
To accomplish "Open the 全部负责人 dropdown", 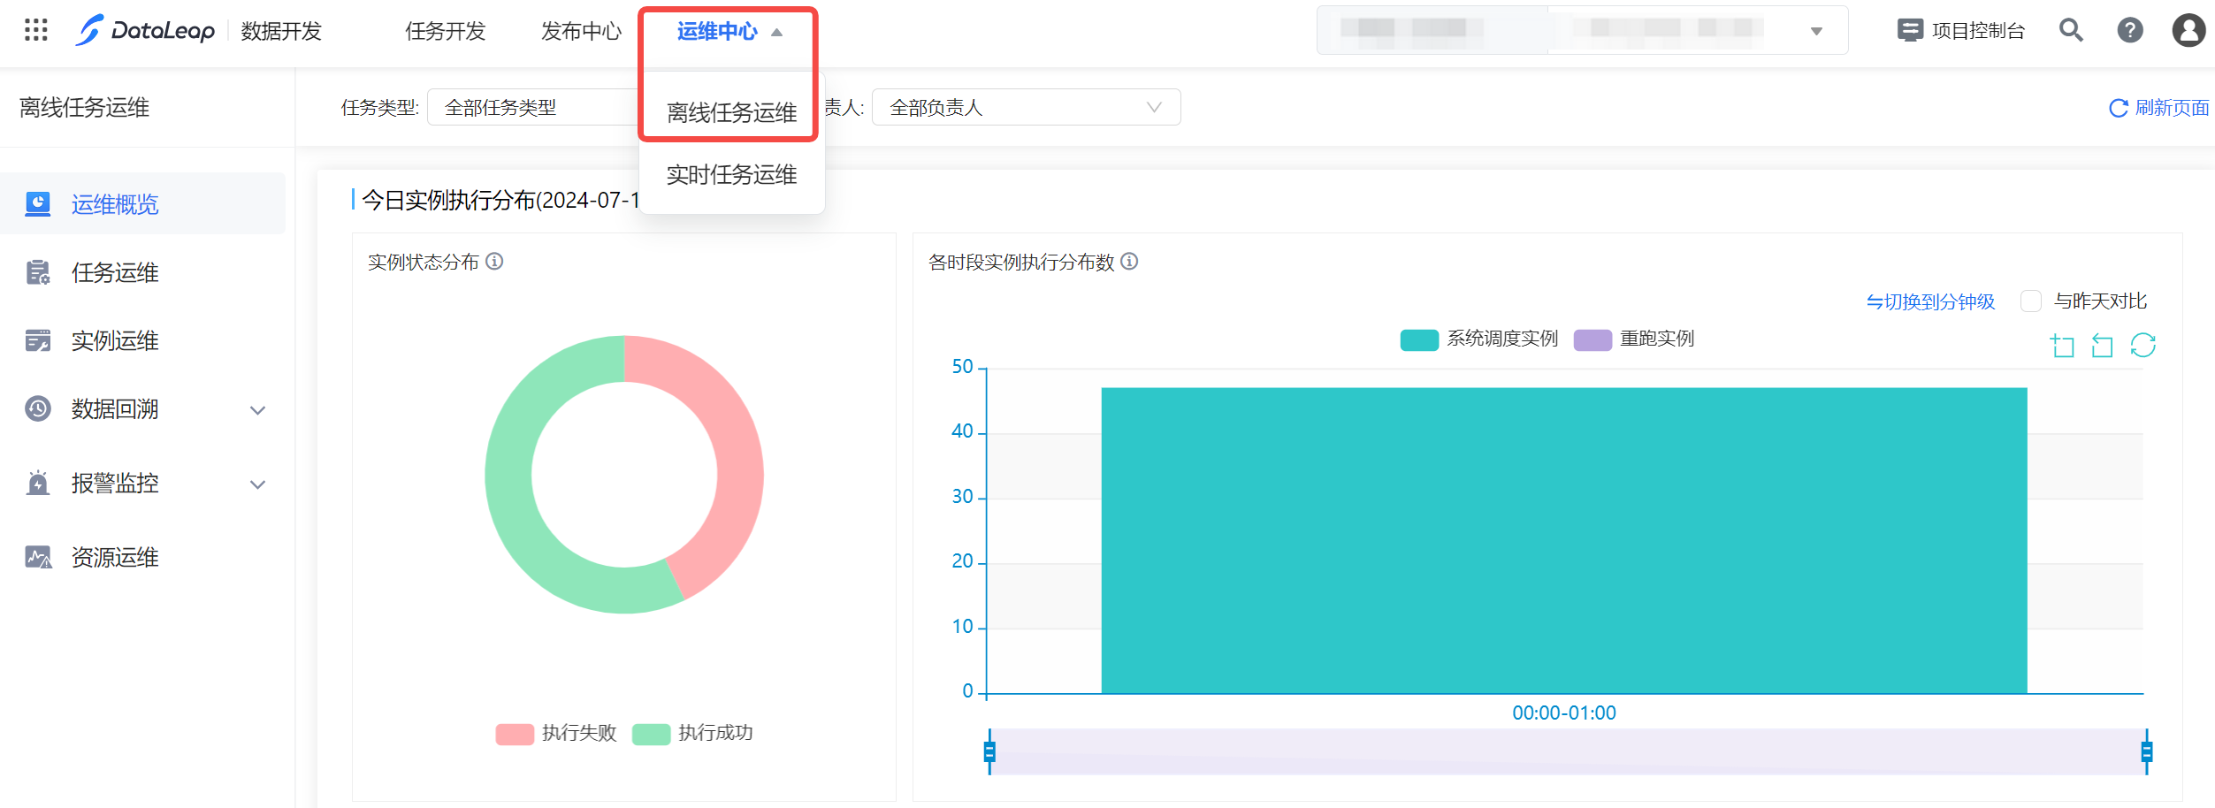I will [x=1026, y=107].
